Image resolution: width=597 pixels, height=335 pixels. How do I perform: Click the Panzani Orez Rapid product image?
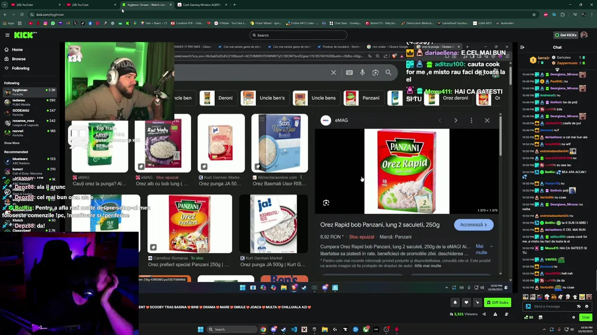click(407, 171)
